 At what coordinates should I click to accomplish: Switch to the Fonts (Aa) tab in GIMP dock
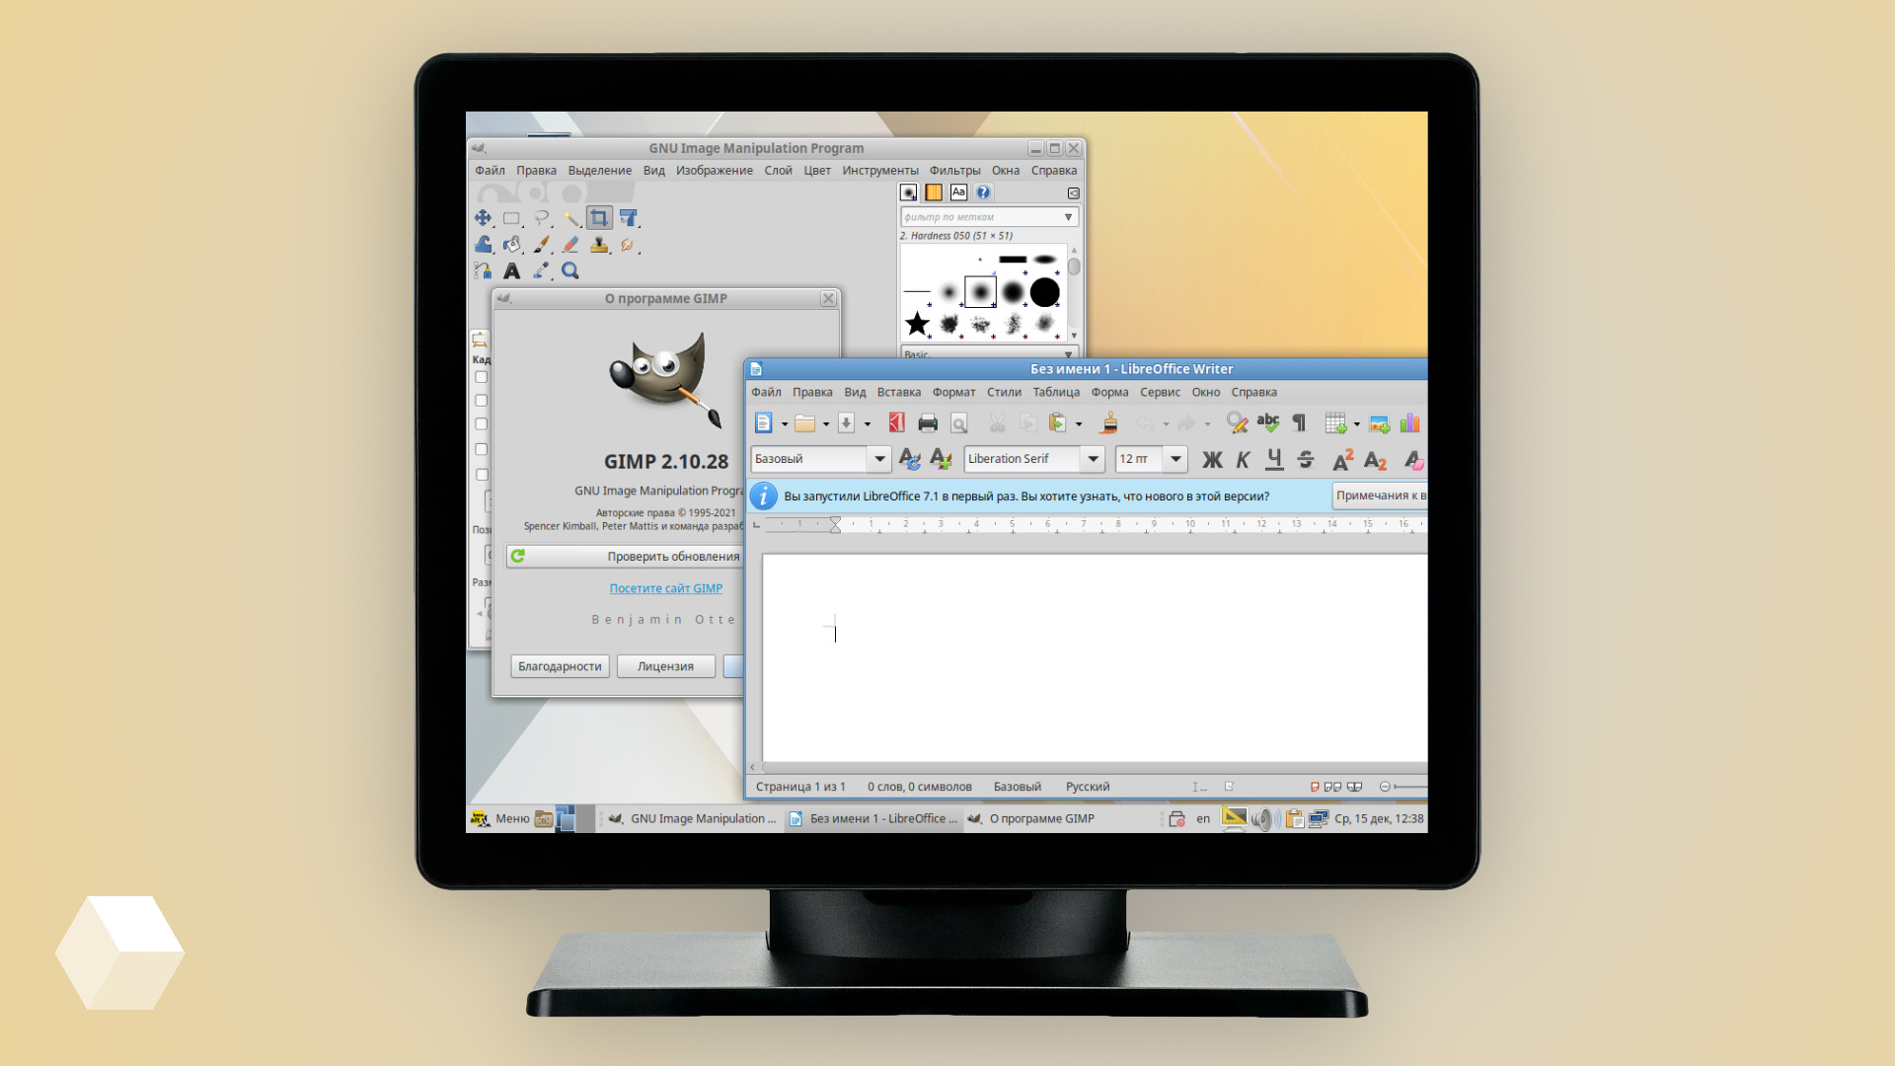pos(958,192)
